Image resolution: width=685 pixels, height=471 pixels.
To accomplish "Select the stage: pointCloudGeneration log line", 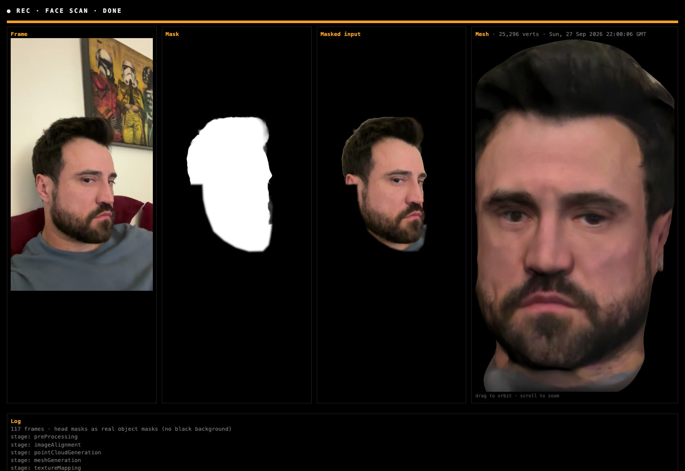I will pyautogui.click(x=56, y=453).
